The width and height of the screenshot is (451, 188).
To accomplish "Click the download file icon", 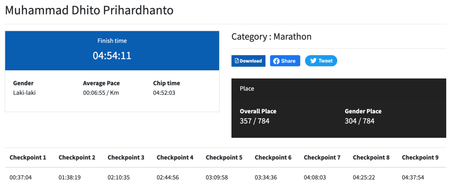I will tap(237, 61).
